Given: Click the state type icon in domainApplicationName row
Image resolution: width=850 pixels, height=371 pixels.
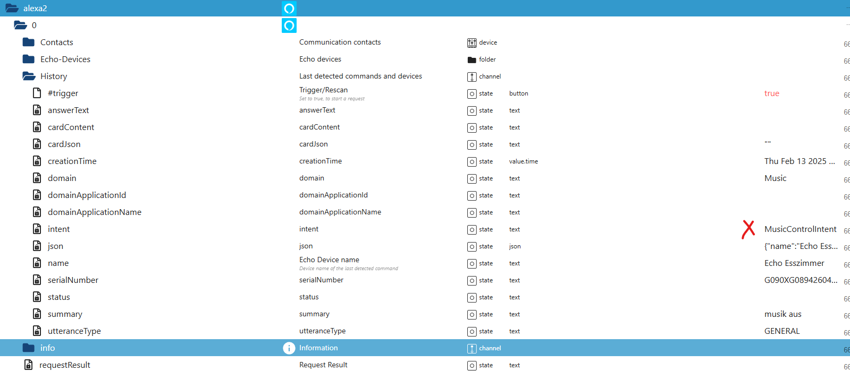Looking at the screenshot, I should 472,213.
